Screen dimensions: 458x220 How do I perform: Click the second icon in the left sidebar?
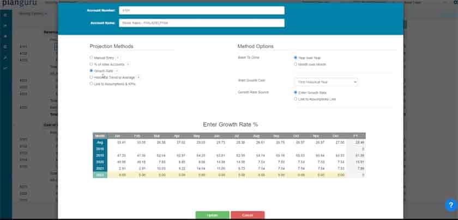5,26
